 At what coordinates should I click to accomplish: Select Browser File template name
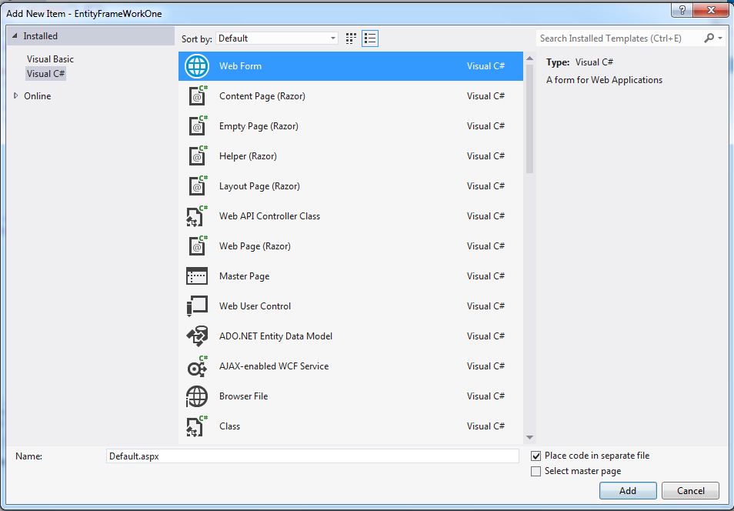[x=243, y=396]
